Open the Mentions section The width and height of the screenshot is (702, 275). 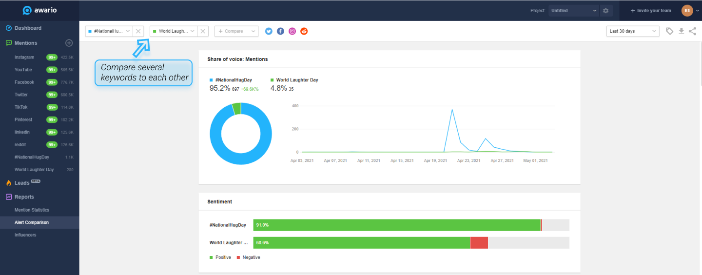pyautogui.click(x=26, y=43)
